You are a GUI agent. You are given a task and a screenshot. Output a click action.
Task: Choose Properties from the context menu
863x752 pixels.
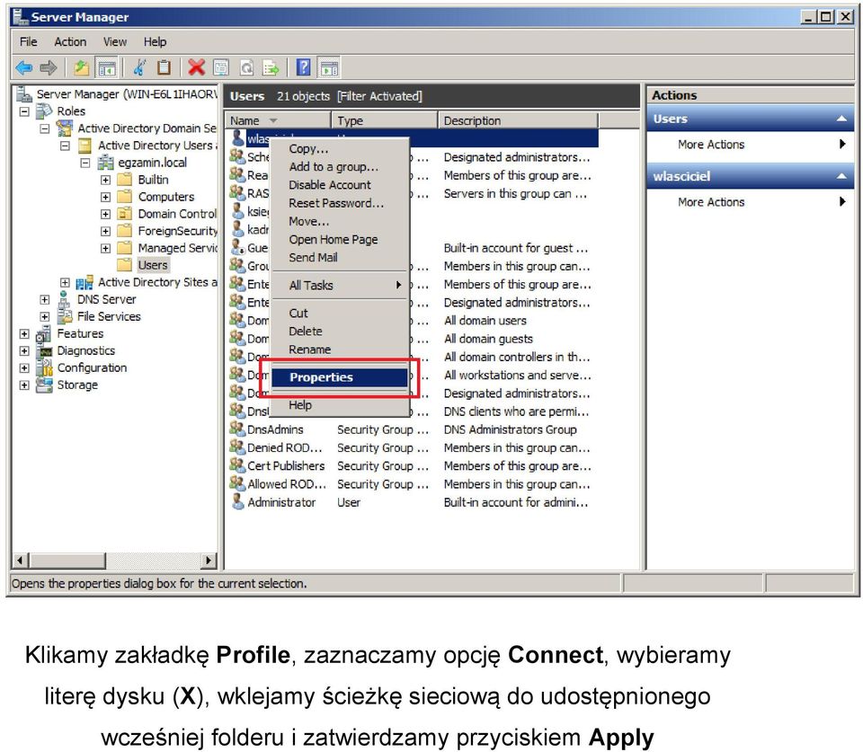point(341,376)
